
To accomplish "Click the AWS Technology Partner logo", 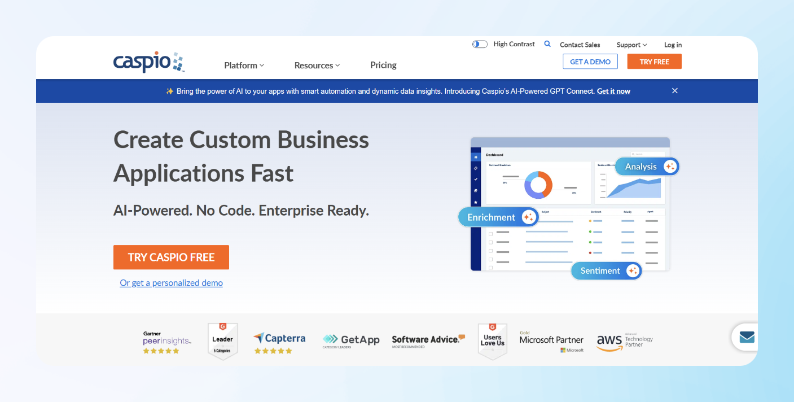I will point(624,342).
